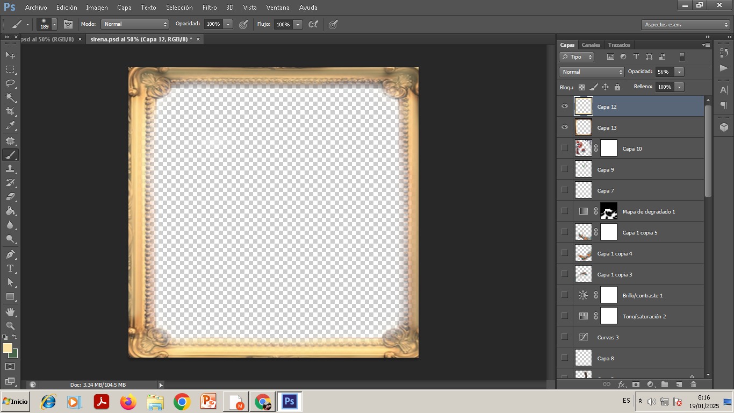Open the brush Modo dropdown
734x413 pixels.
coord(135,24)
